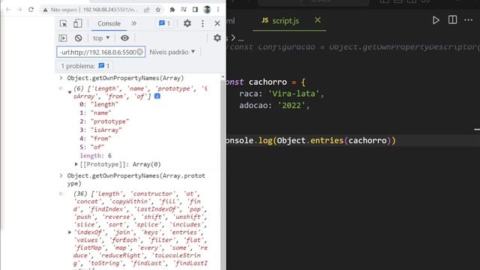The height and width of the screenshot is (270, 480).
Task: Open the 1 problema issues link
Action: point(85,66)
